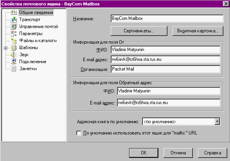
Task: Click the Файлы и каталоги folder-tree icon
Action: tap(14, 41)
